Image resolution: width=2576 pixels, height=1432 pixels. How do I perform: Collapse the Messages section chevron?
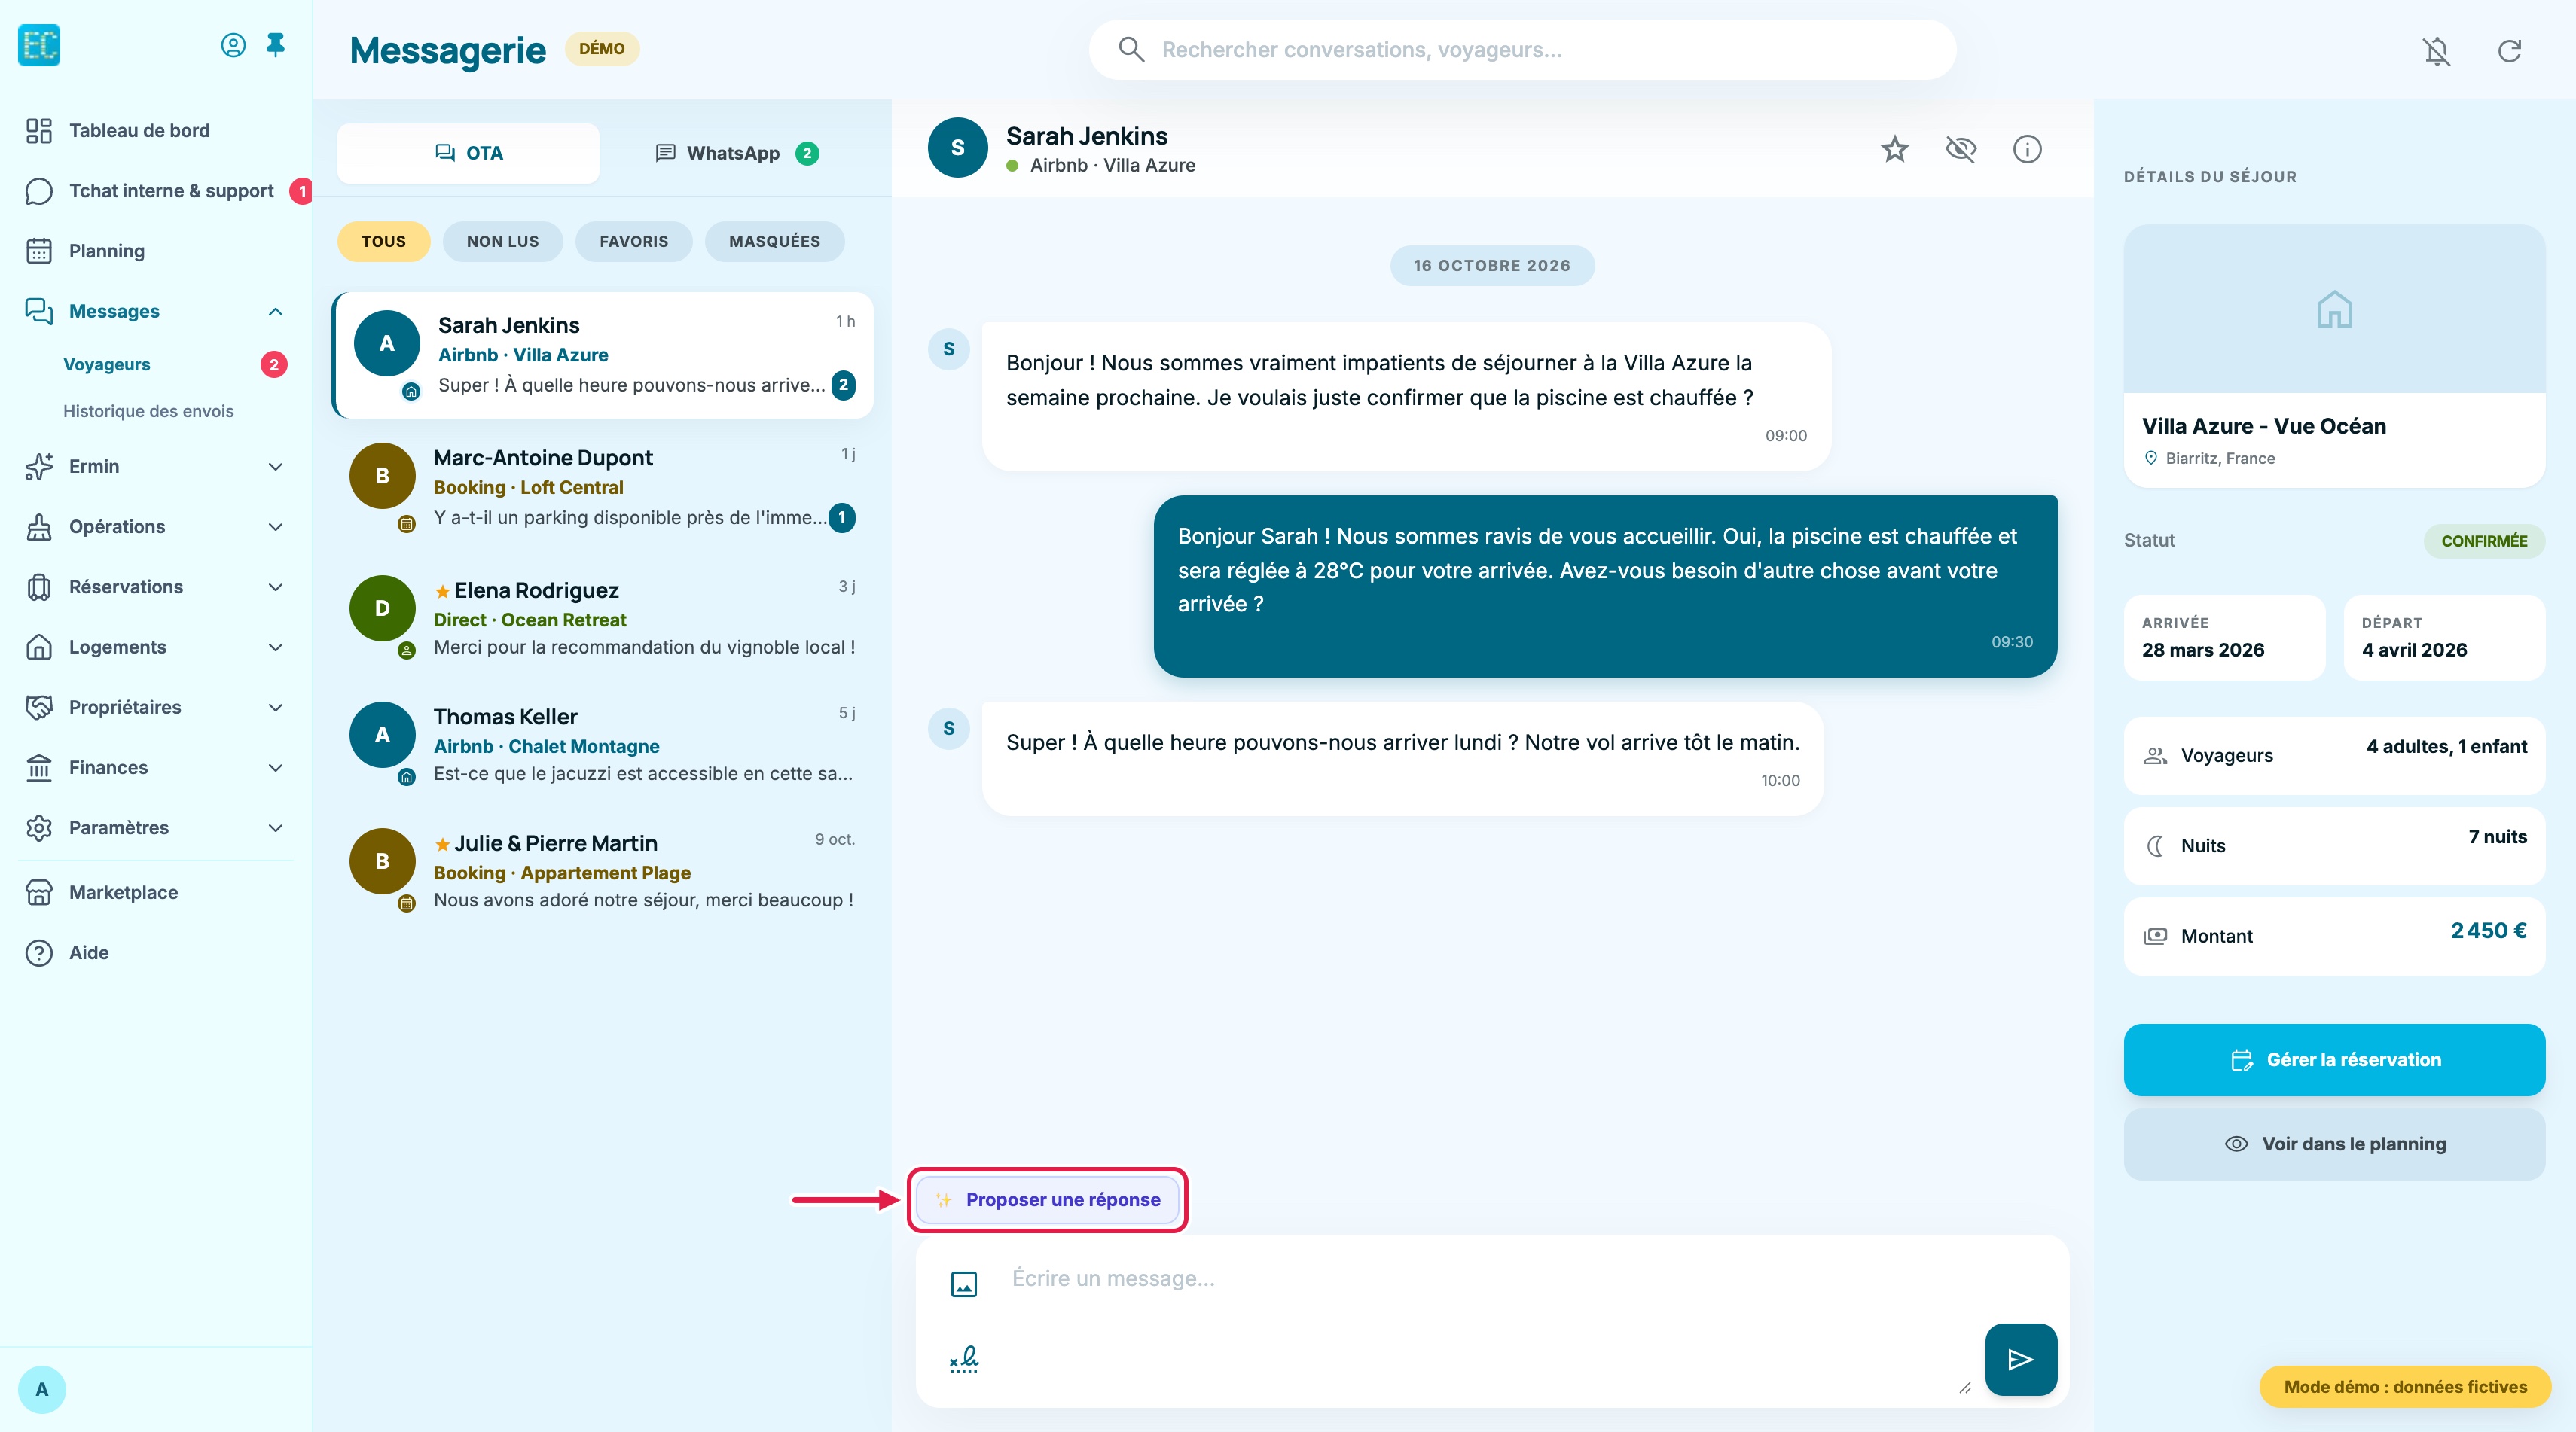coord(276,312)
